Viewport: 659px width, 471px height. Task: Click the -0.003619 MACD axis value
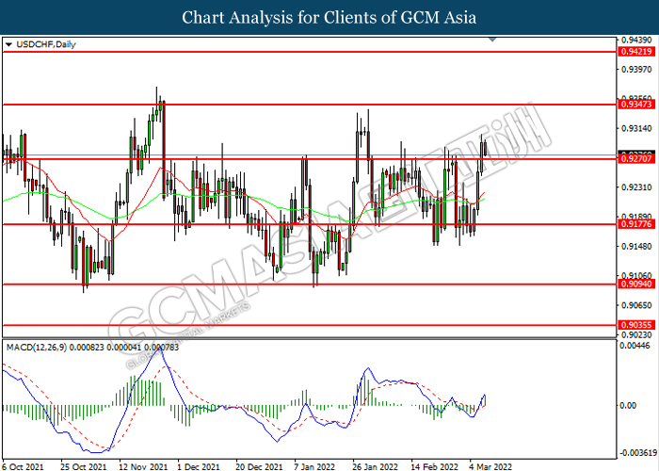coord(638,453)
